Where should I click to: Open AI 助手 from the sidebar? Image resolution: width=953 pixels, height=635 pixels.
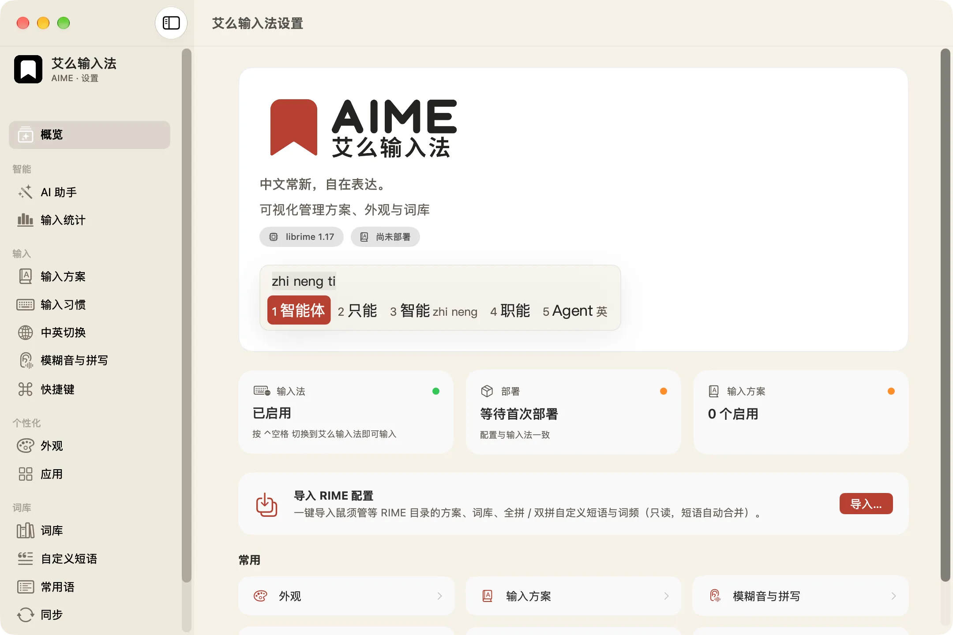(x=90, y=192)
